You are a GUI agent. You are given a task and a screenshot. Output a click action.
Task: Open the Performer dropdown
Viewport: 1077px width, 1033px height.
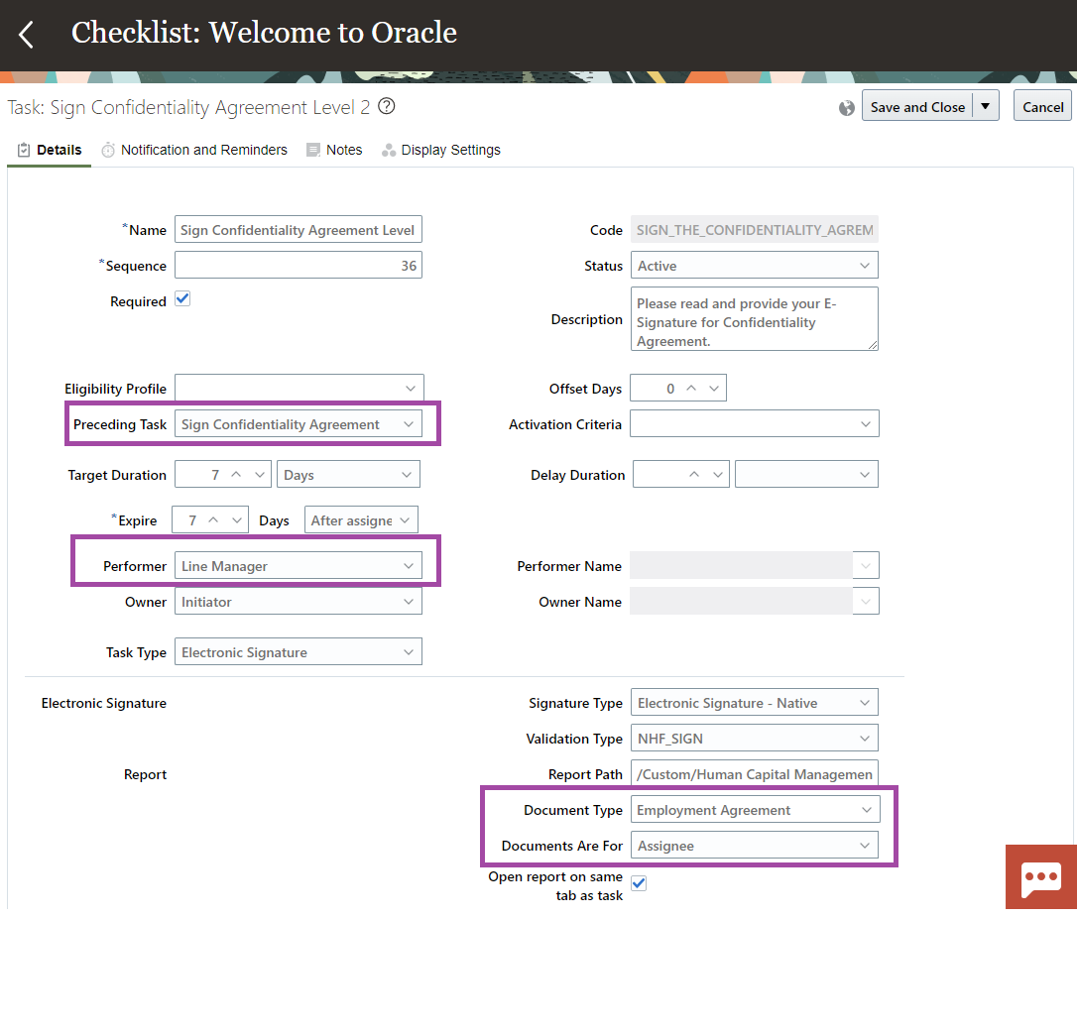click(x=299, y=565)
